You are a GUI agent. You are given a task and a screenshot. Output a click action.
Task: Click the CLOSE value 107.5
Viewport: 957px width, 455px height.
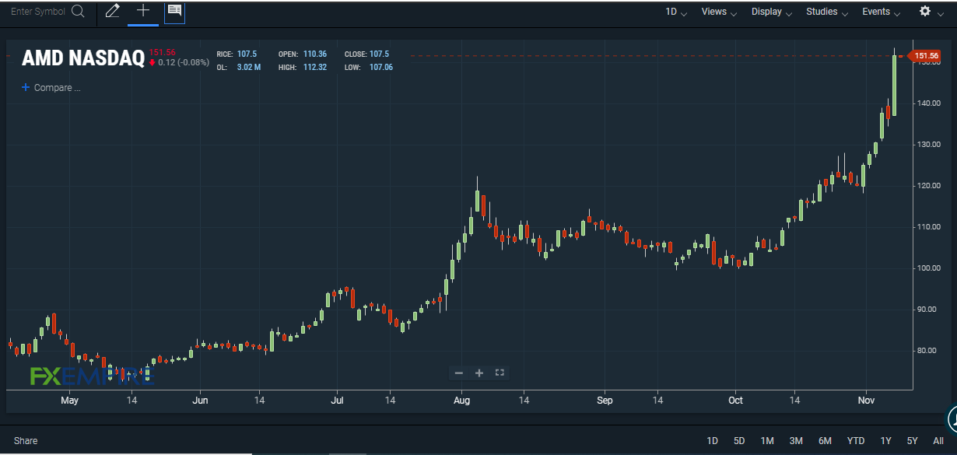379,54
